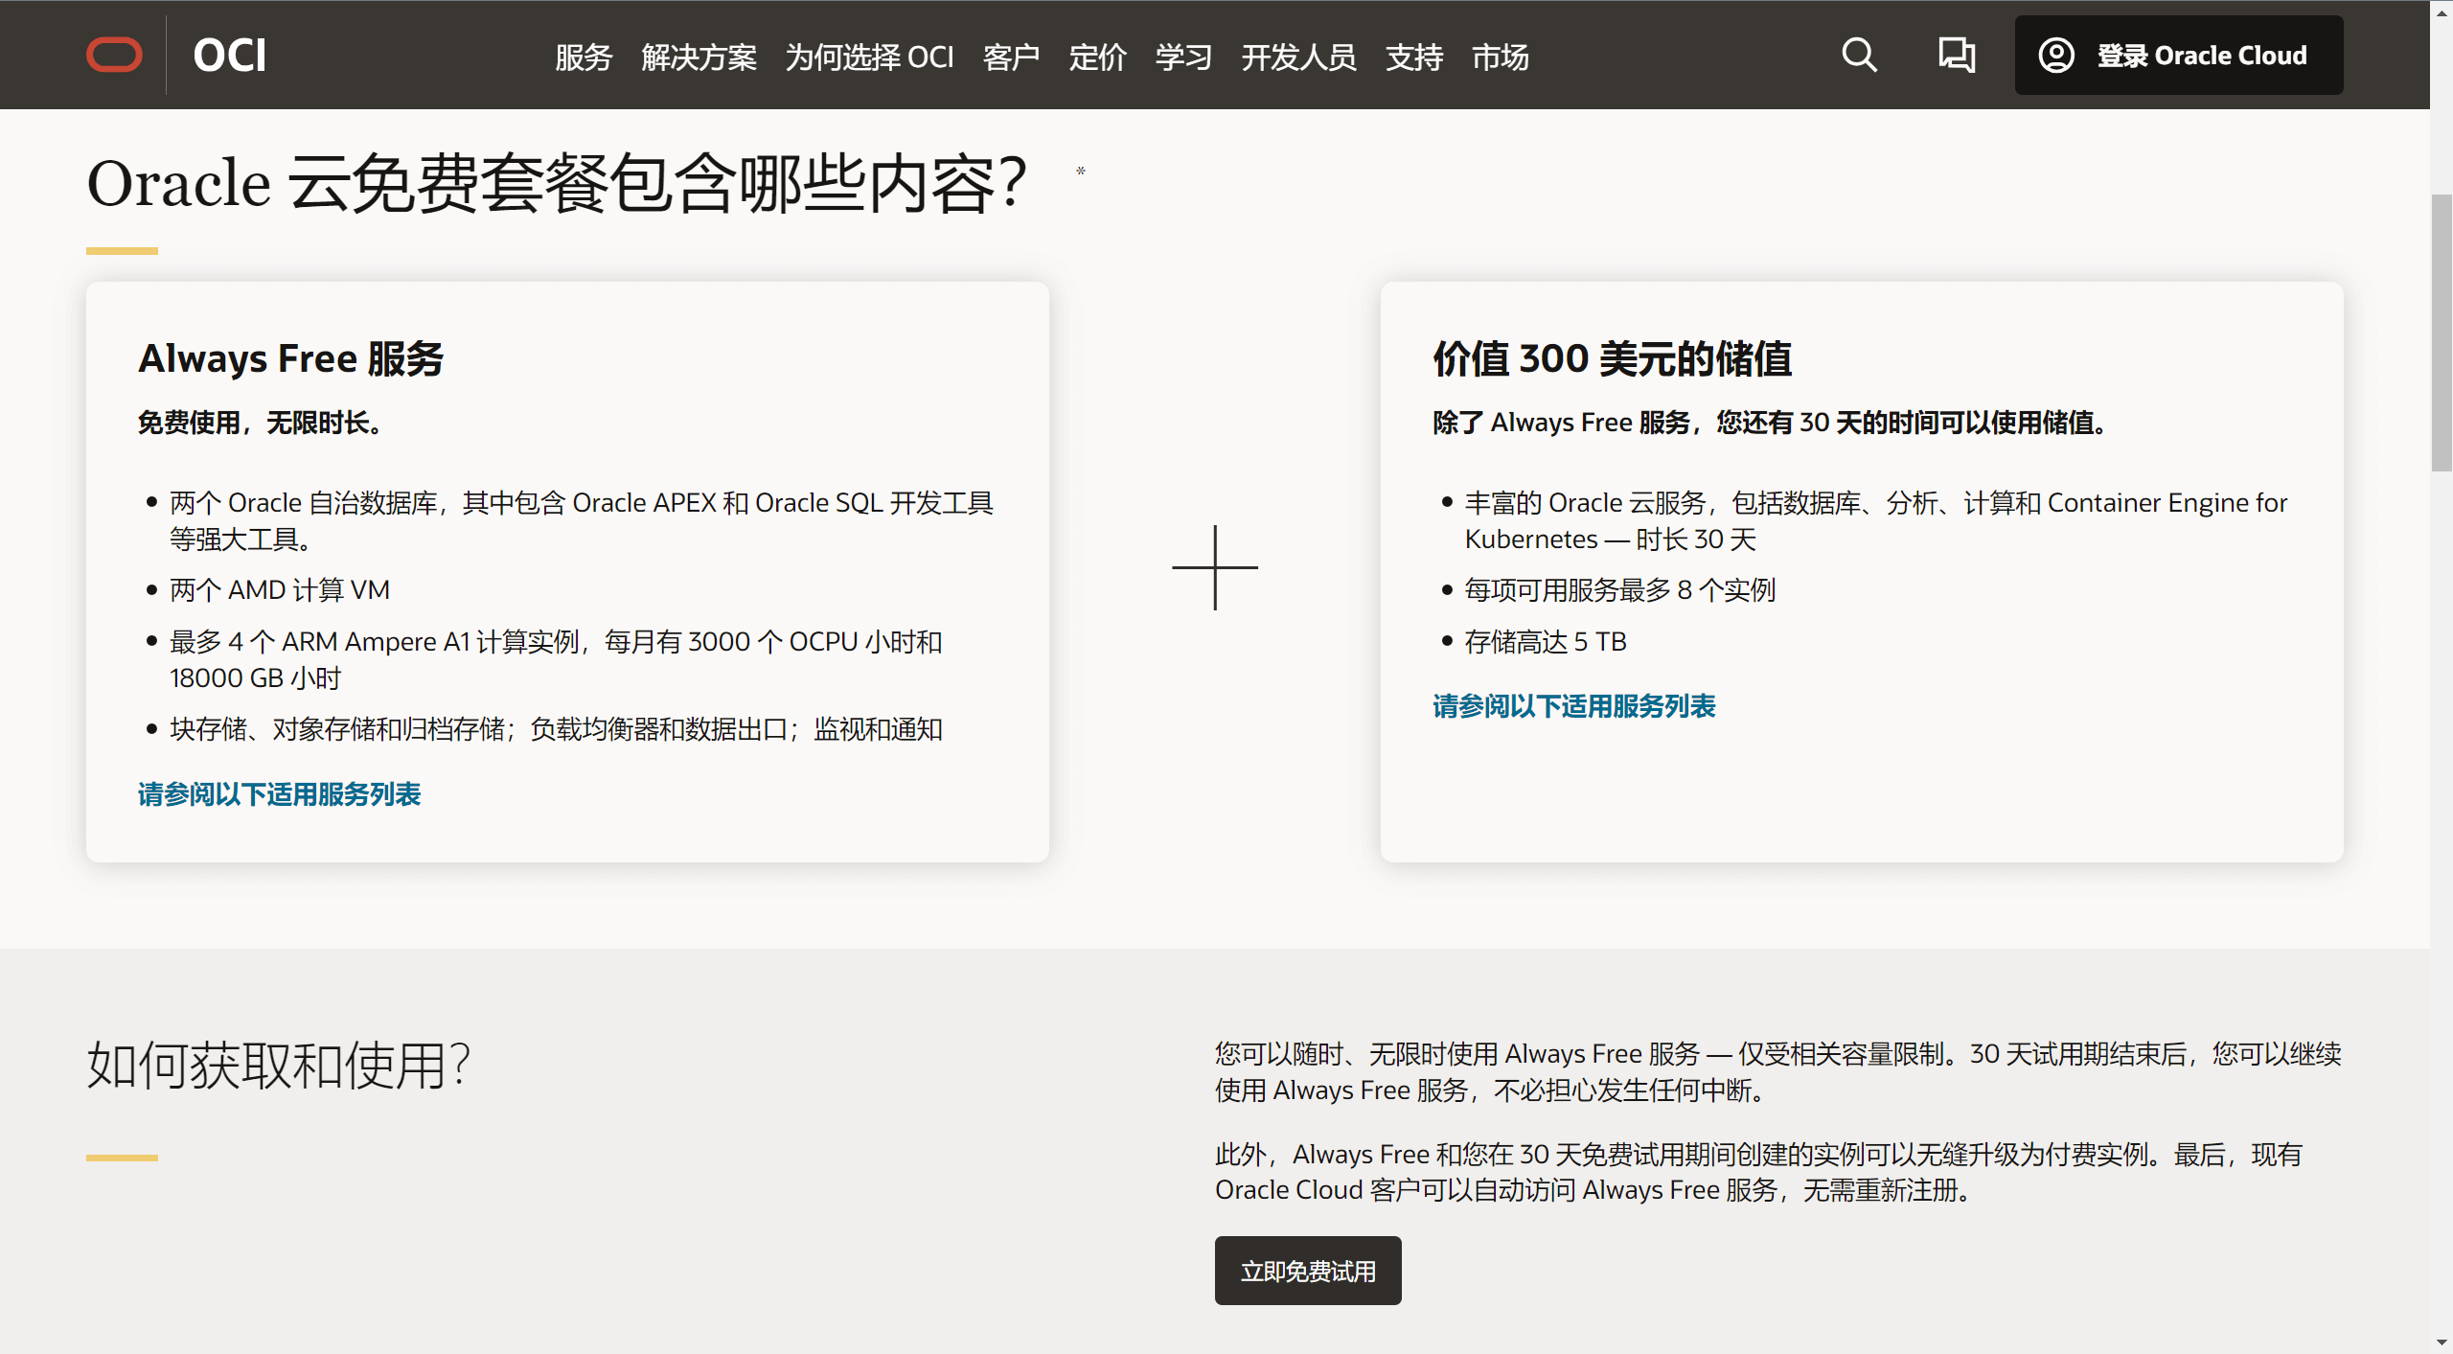The height and width of the screenshot is (1354, 2453).
Task: Open the 解决方案 navigation menu
Action: [x=699, y=57]
